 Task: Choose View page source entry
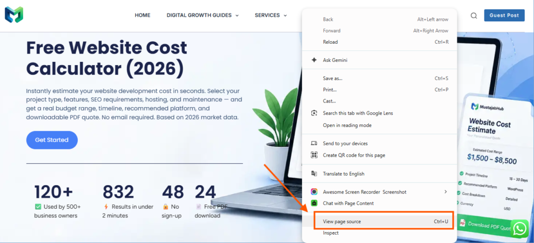tap(380, 222)
